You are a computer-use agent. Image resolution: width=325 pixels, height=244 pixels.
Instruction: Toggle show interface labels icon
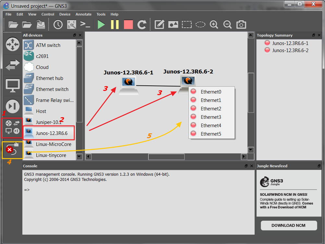pyautogui.click(x=72, y=24)
